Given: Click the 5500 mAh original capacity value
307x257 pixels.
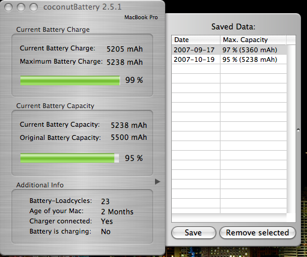Looking at the screenshot, I should pos(129,138).
